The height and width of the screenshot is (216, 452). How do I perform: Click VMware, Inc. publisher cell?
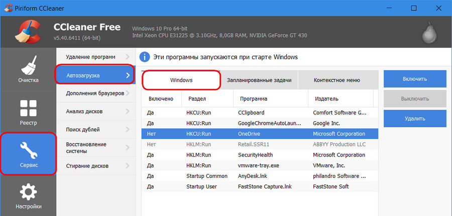(329, 165)
